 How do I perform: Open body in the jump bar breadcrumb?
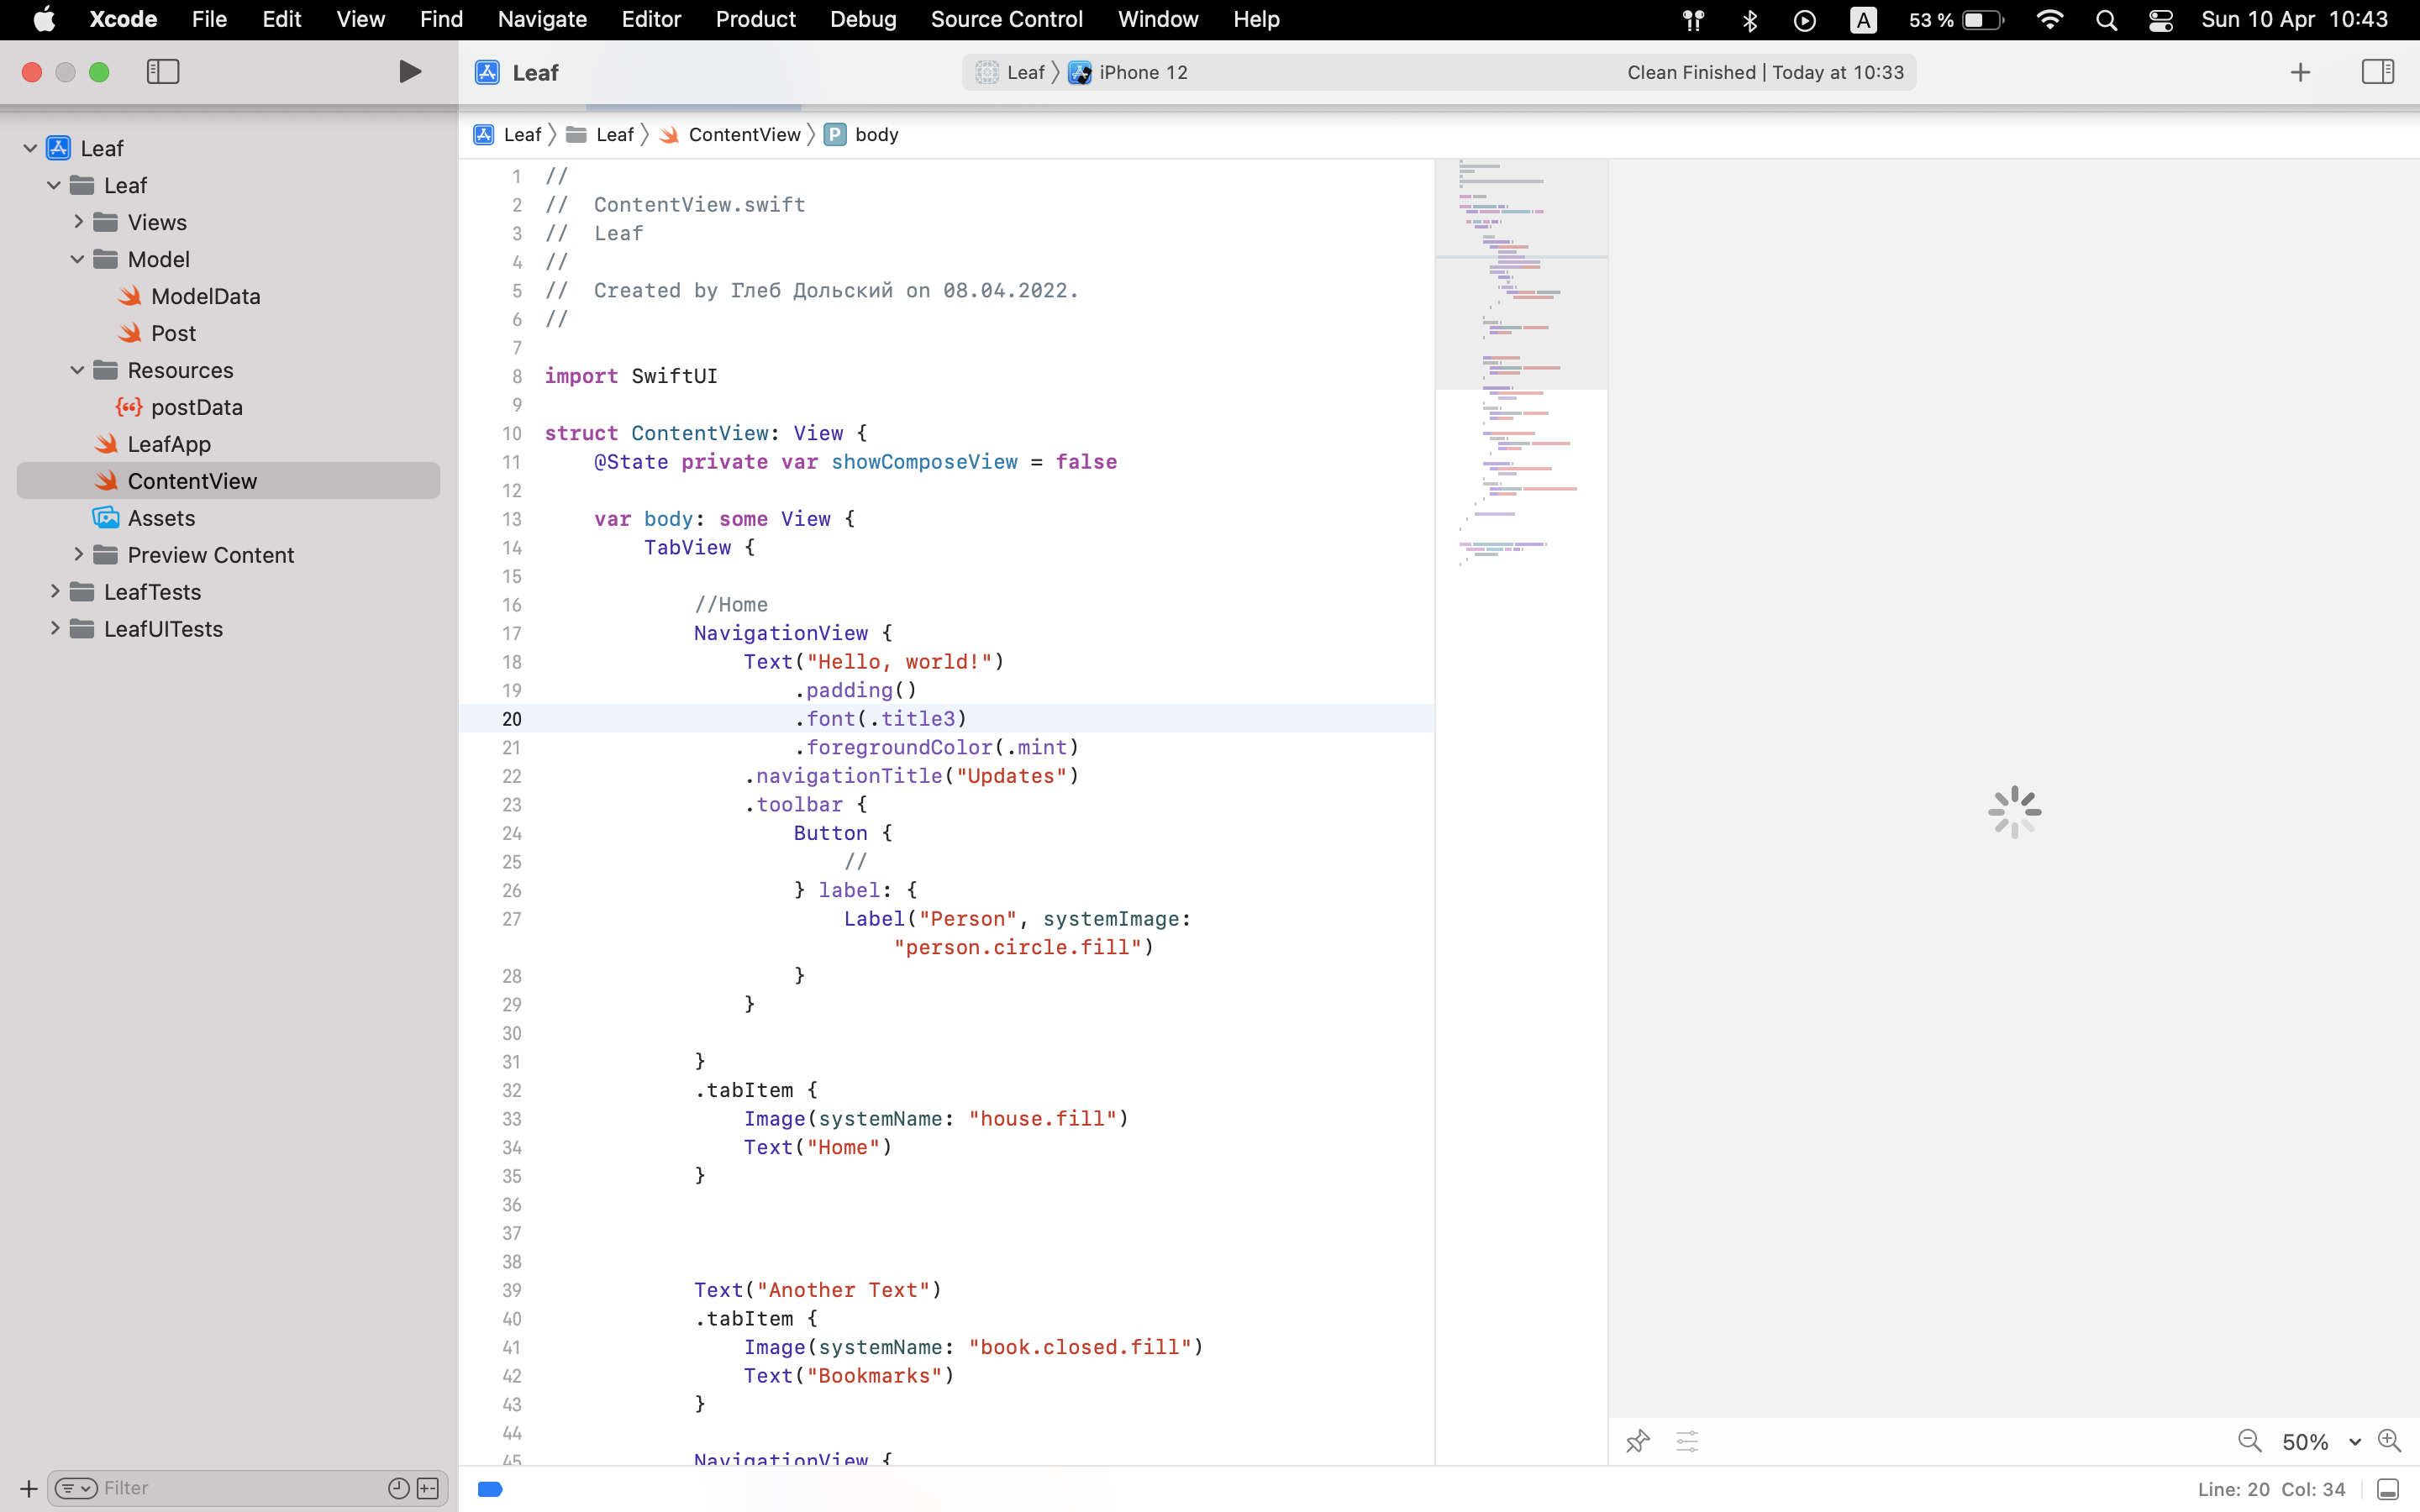[875, 134]
